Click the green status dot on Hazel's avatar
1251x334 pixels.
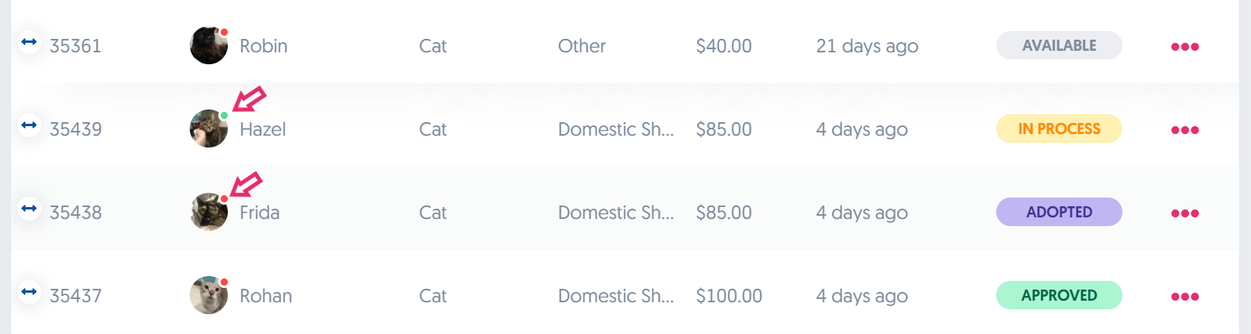pyautogui.click(x=225, y=116)
